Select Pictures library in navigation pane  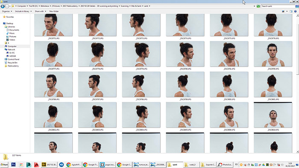tap(12, 36)
